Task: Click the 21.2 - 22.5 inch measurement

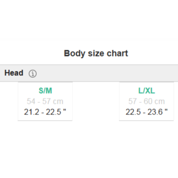Action: pos(45,112)
